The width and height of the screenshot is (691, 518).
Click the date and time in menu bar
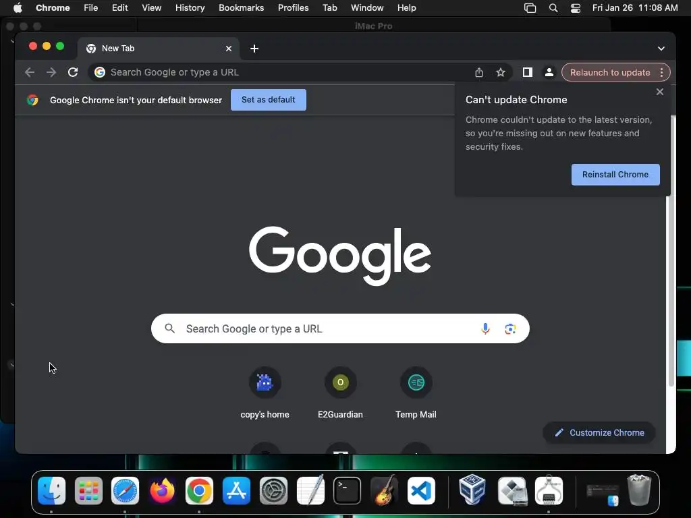(x=634, y=7)
